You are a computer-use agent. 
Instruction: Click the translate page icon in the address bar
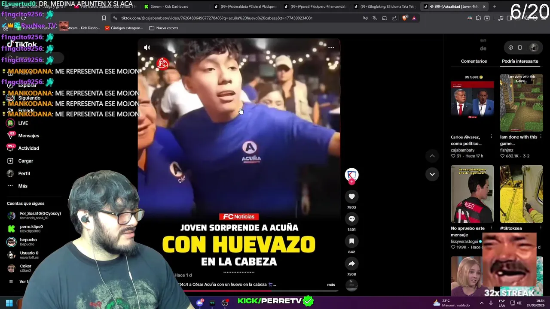point(375,18)
